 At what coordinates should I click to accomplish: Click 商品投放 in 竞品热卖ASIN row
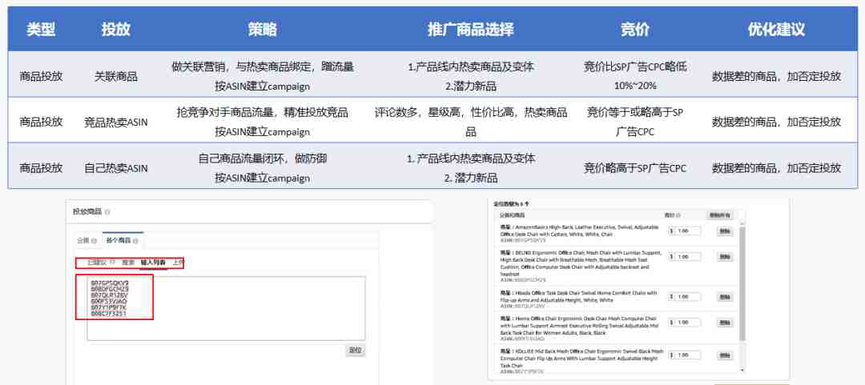pos(41,122)
